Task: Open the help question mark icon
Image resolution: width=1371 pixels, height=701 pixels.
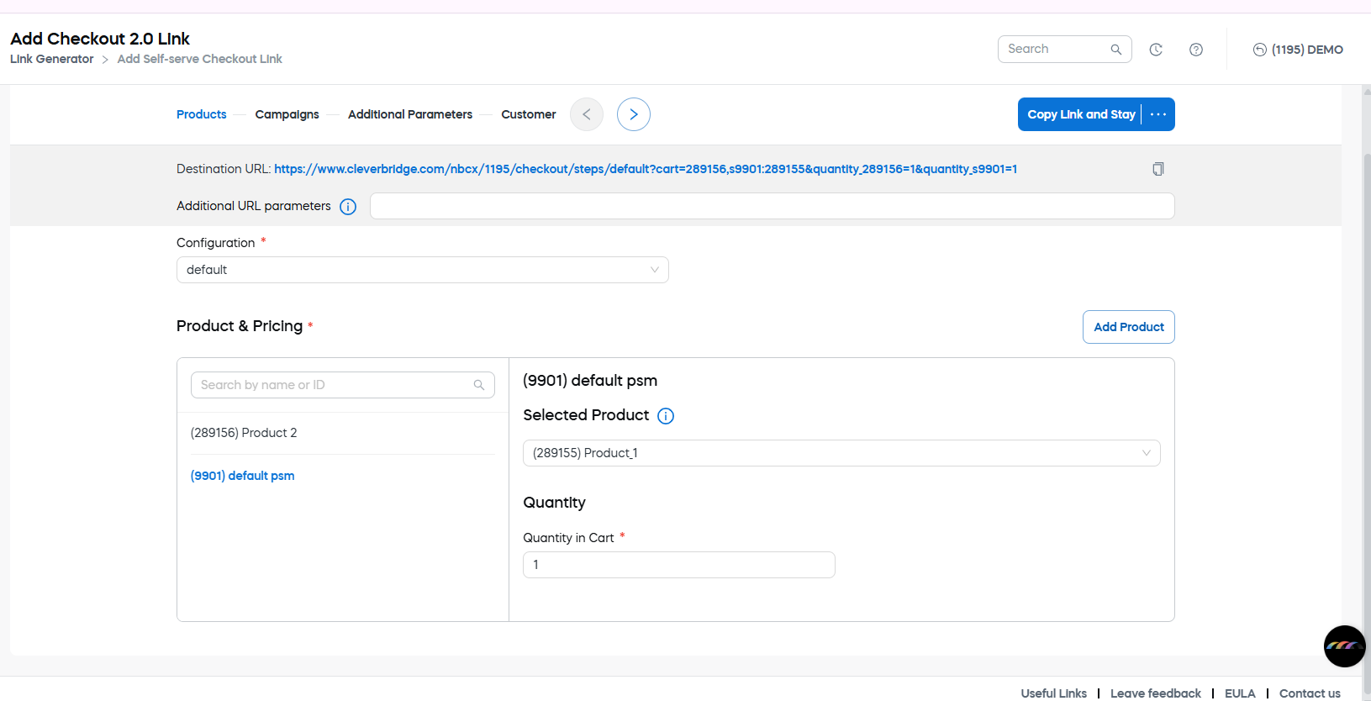Action: click(x=1195, y=50)
